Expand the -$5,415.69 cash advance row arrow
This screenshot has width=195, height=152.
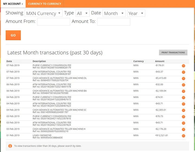[x=183, y=79]
